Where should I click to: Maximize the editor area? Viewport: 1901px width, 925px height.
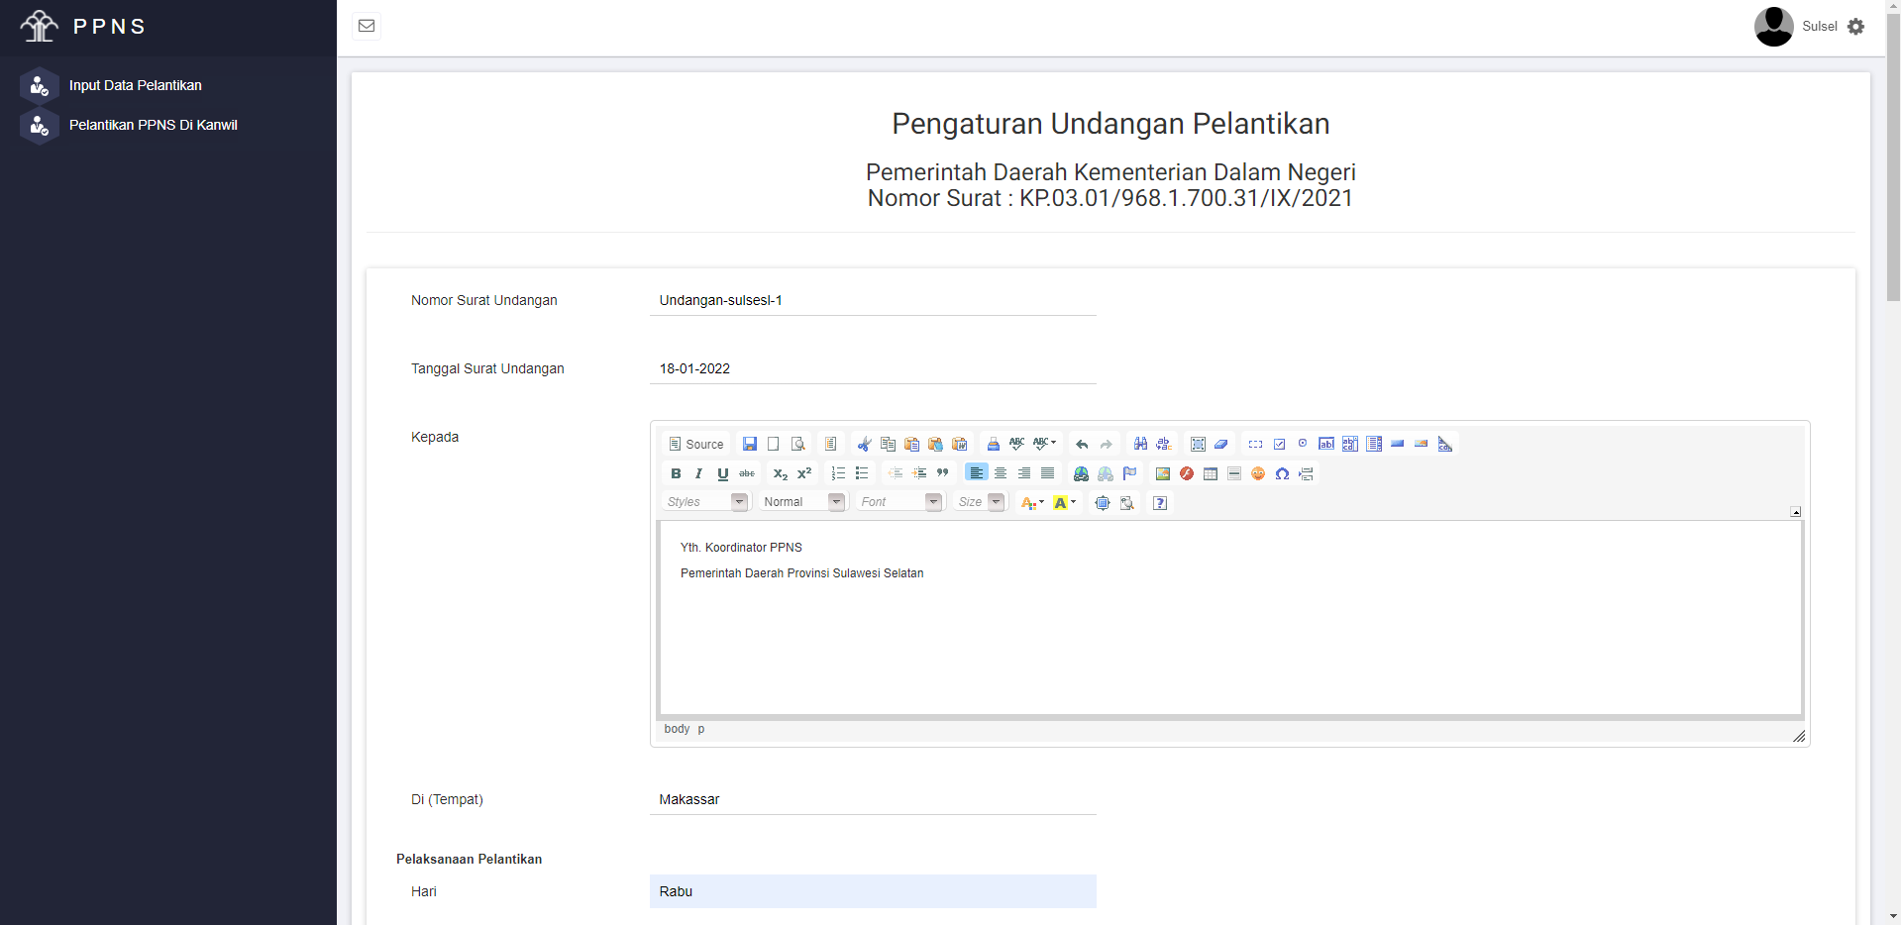1103,502
